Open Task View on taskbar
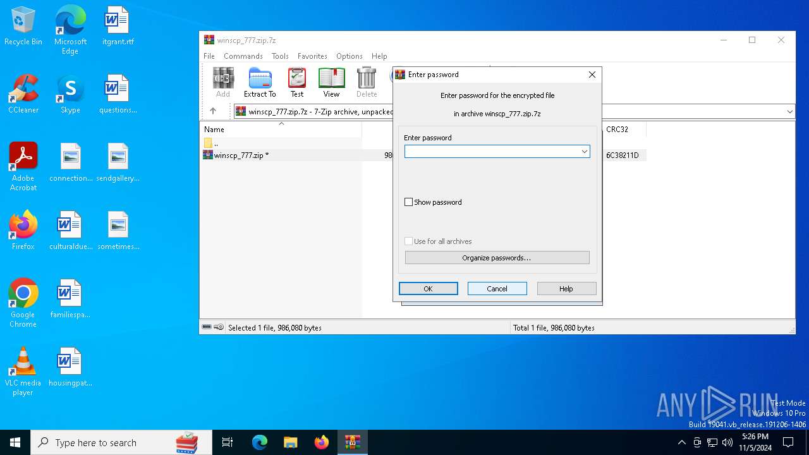Screen dimensions: 809x455 (x=228, y=442)
